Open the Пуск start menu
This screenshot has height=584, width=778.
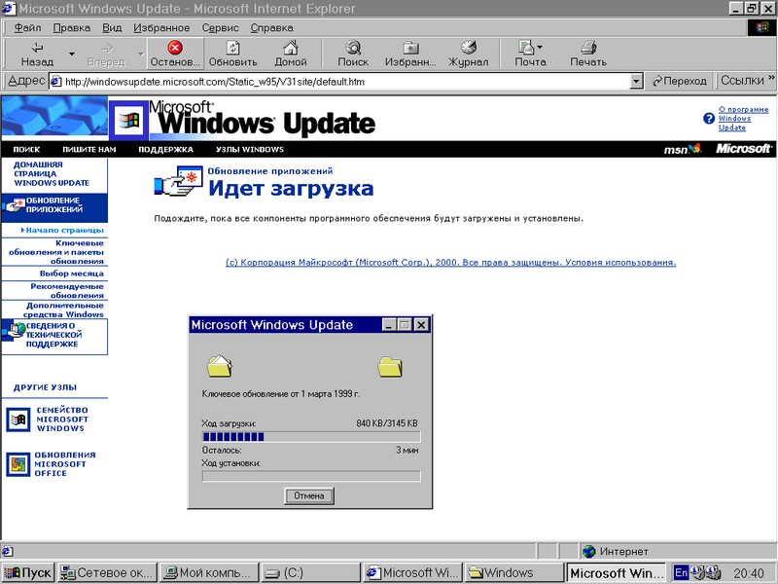28,572
